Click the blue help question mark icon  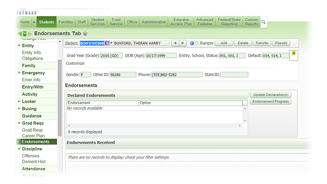pos(192,43)
